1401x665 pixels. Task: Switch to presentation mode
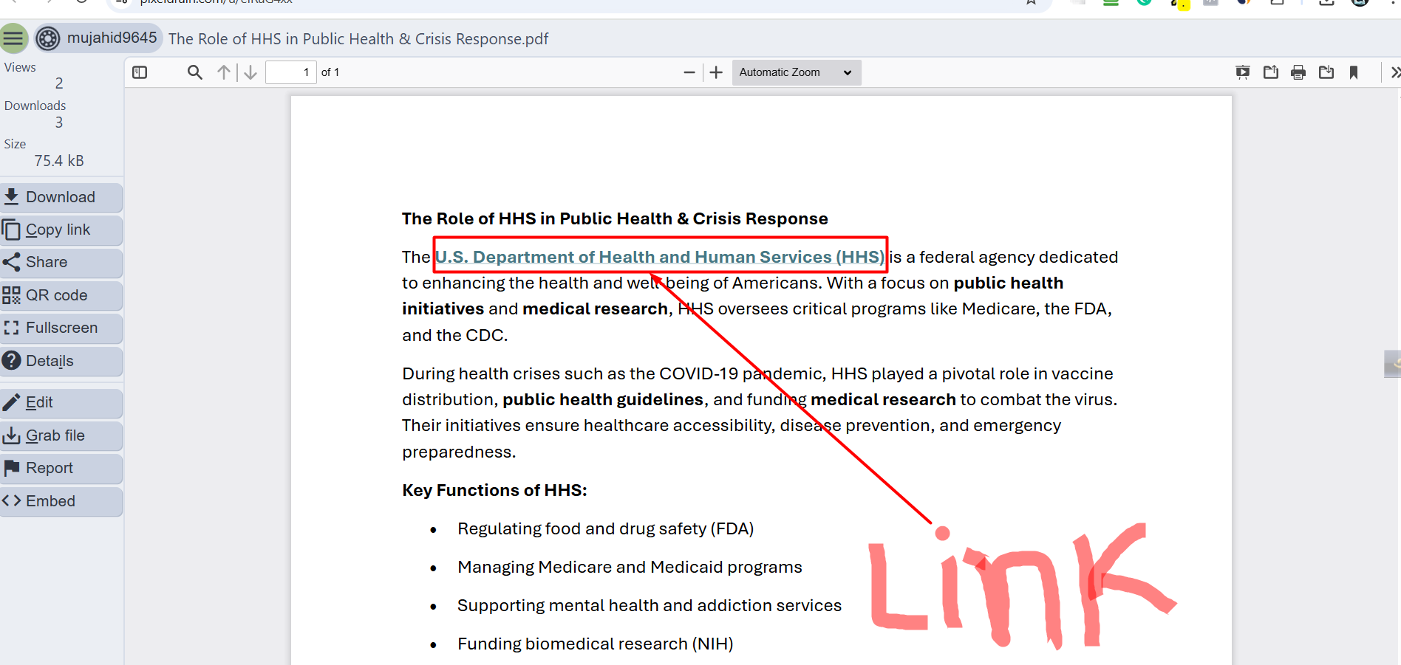(x=1243, y=72)
